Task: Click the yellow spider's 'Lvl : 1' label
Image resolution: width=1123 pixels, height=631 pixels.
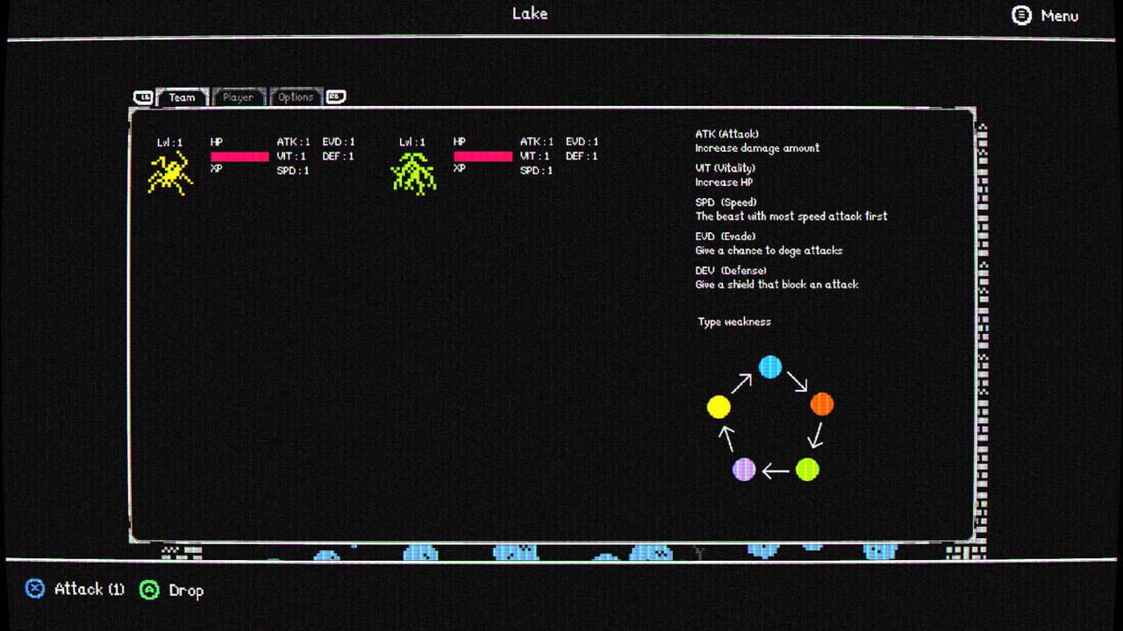Action: pos(170,142)
